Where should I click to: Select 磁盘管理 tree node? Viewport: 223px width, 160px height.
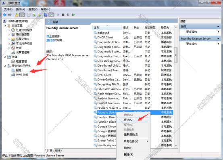(21, 61)
